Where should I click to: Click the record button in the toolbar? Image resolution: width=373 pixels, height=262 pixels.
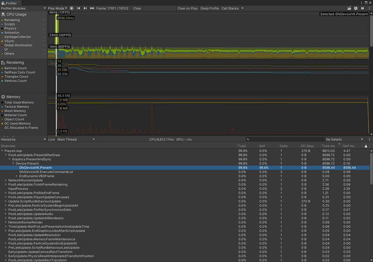71,8
